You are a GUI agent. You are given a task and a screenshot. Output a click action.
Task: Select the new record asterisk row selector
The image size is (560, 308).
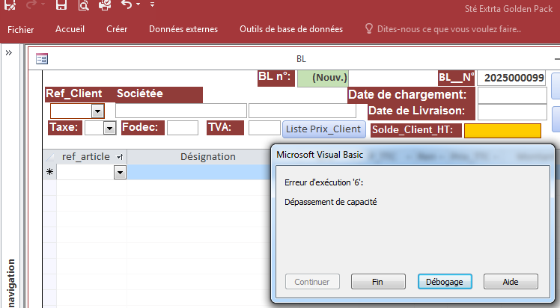[50, 172]
